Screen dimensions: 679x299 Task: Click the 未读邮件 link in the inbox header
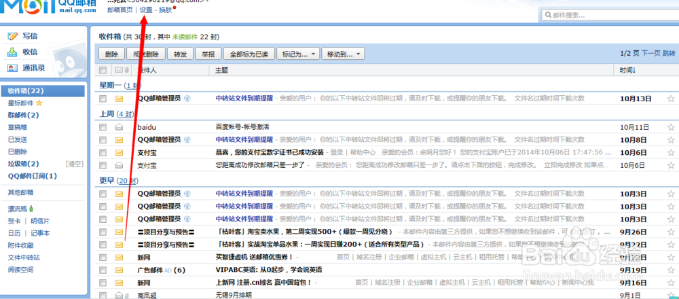coord(185,37)
